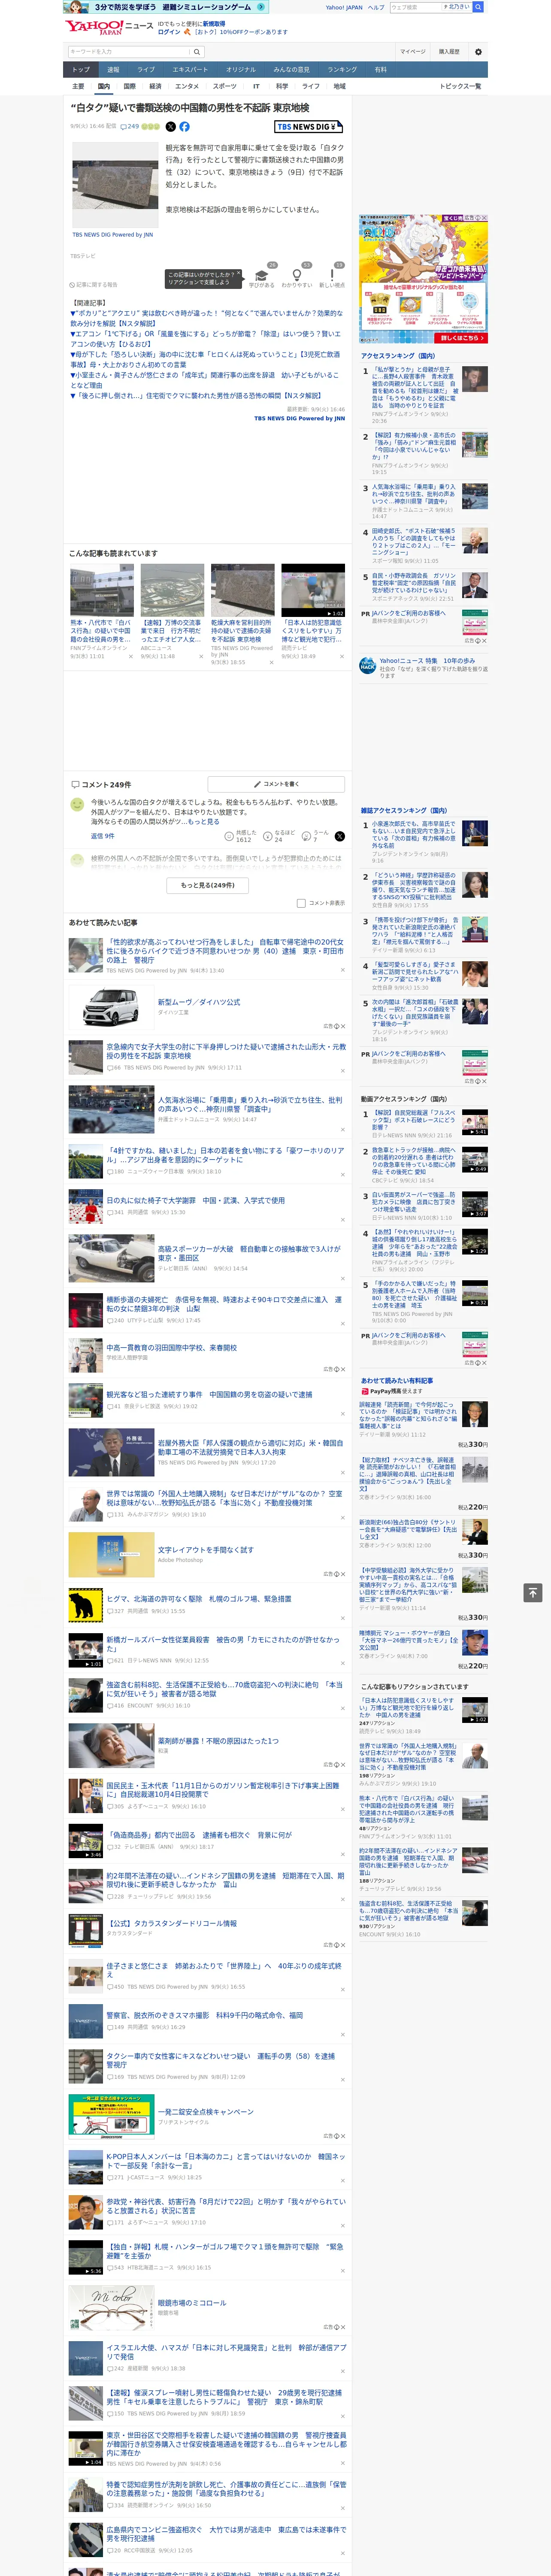Toggle the コメント非表示 checkbox
551x2576 pixels.
point(301,903)
